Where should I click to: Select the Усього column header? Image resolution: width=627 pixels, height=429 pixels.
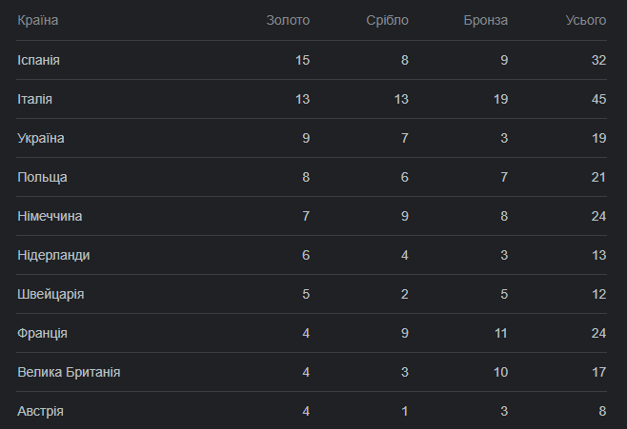pyautogui.click(x=586, y=20)
